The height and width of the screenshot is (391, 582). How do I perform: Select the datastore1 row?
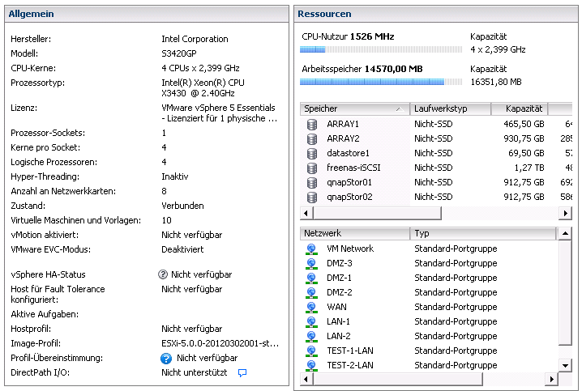(x=348, y=153)
